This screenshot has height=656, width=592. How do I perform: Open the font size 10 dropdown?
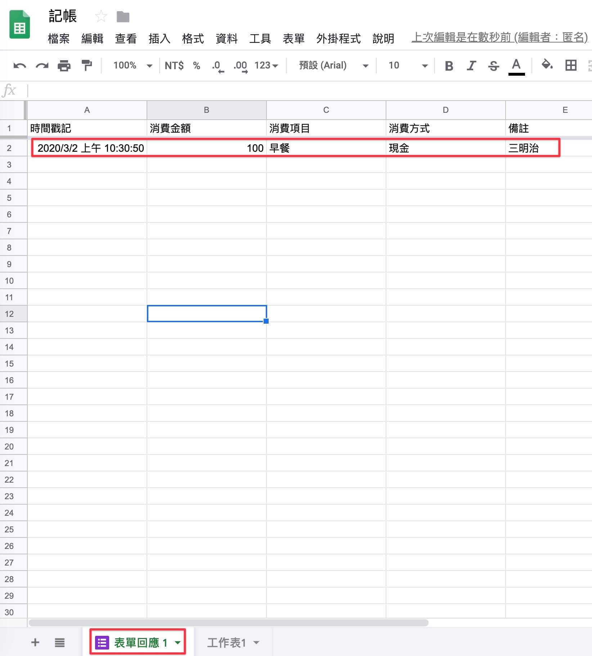[408, 66]
